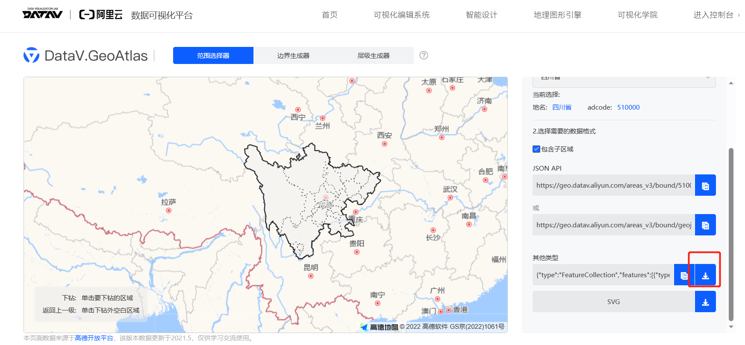Click the 重庆 city marker
The width and height of the screenshot is (745, 345).
click(356, 212)
